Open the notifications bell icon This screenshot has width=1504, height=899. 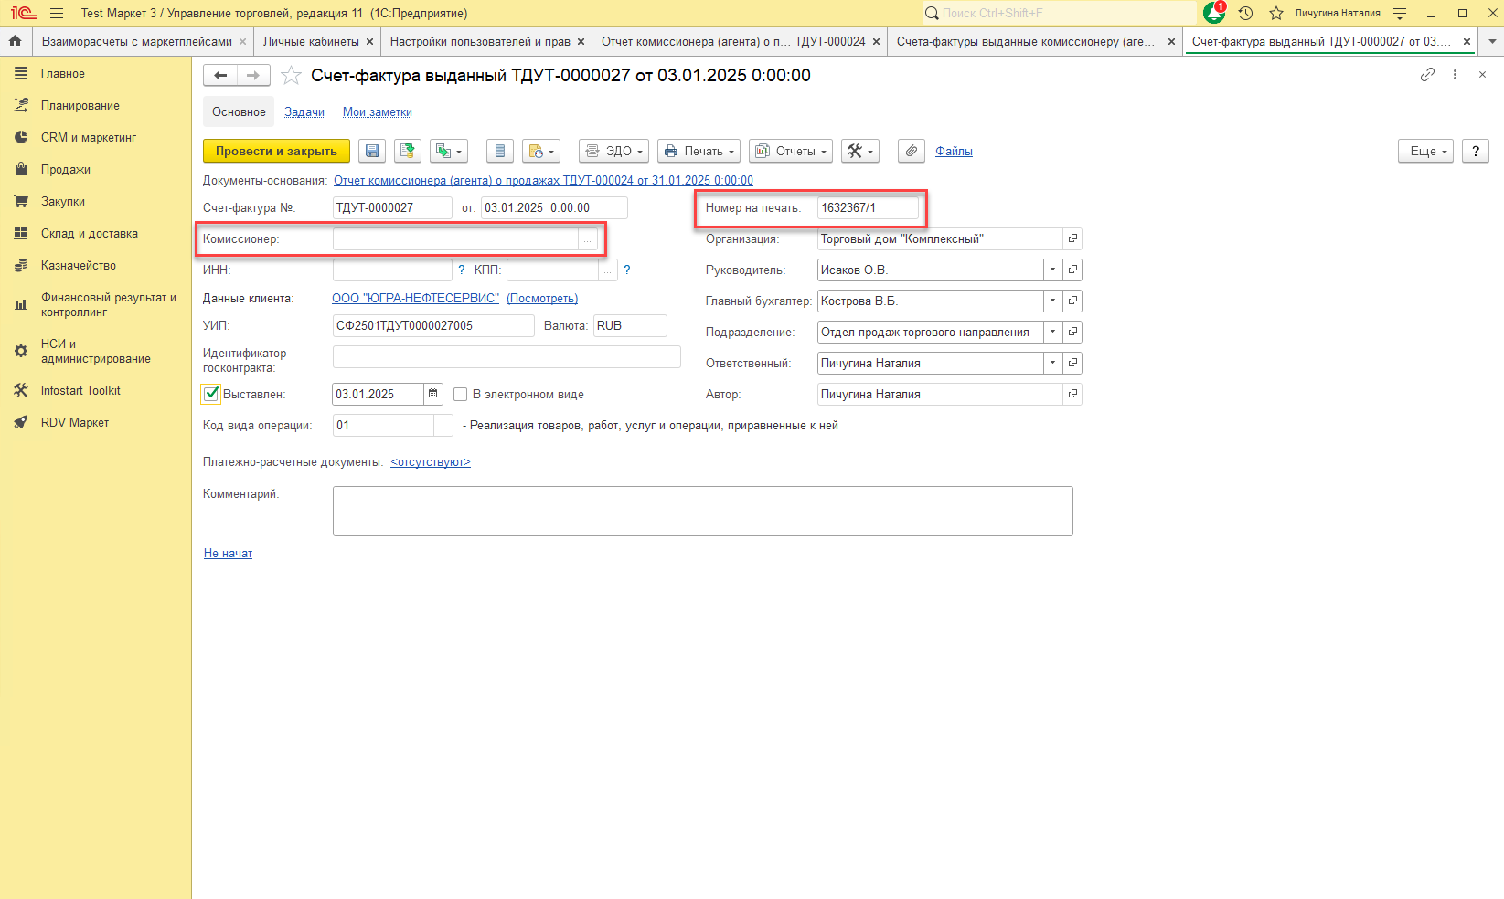click(x=1214, y=13)
